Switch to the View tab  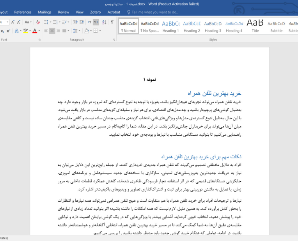(80, 12)
